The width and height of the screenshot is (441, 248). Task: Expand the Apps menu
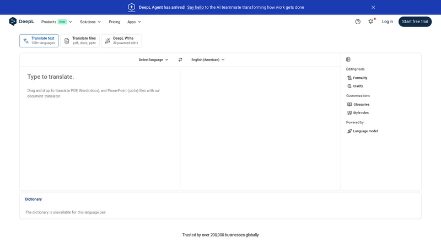pos(134,22)
